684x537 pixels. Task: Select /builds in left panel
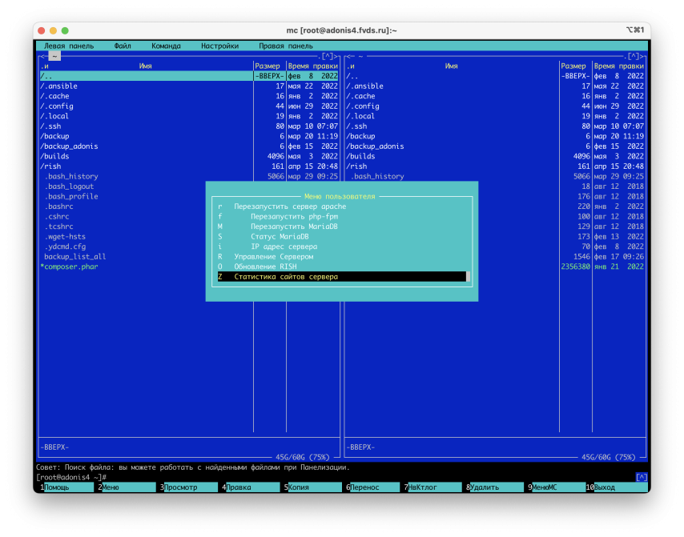point(189,157)
